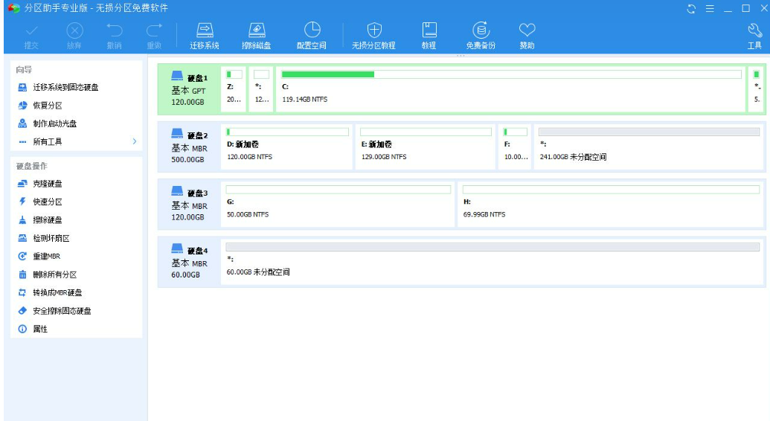Image resolution: width=770 pixels, height=421 pixels.
Task: Click the 赞助 heart icon
Action: 527,30
